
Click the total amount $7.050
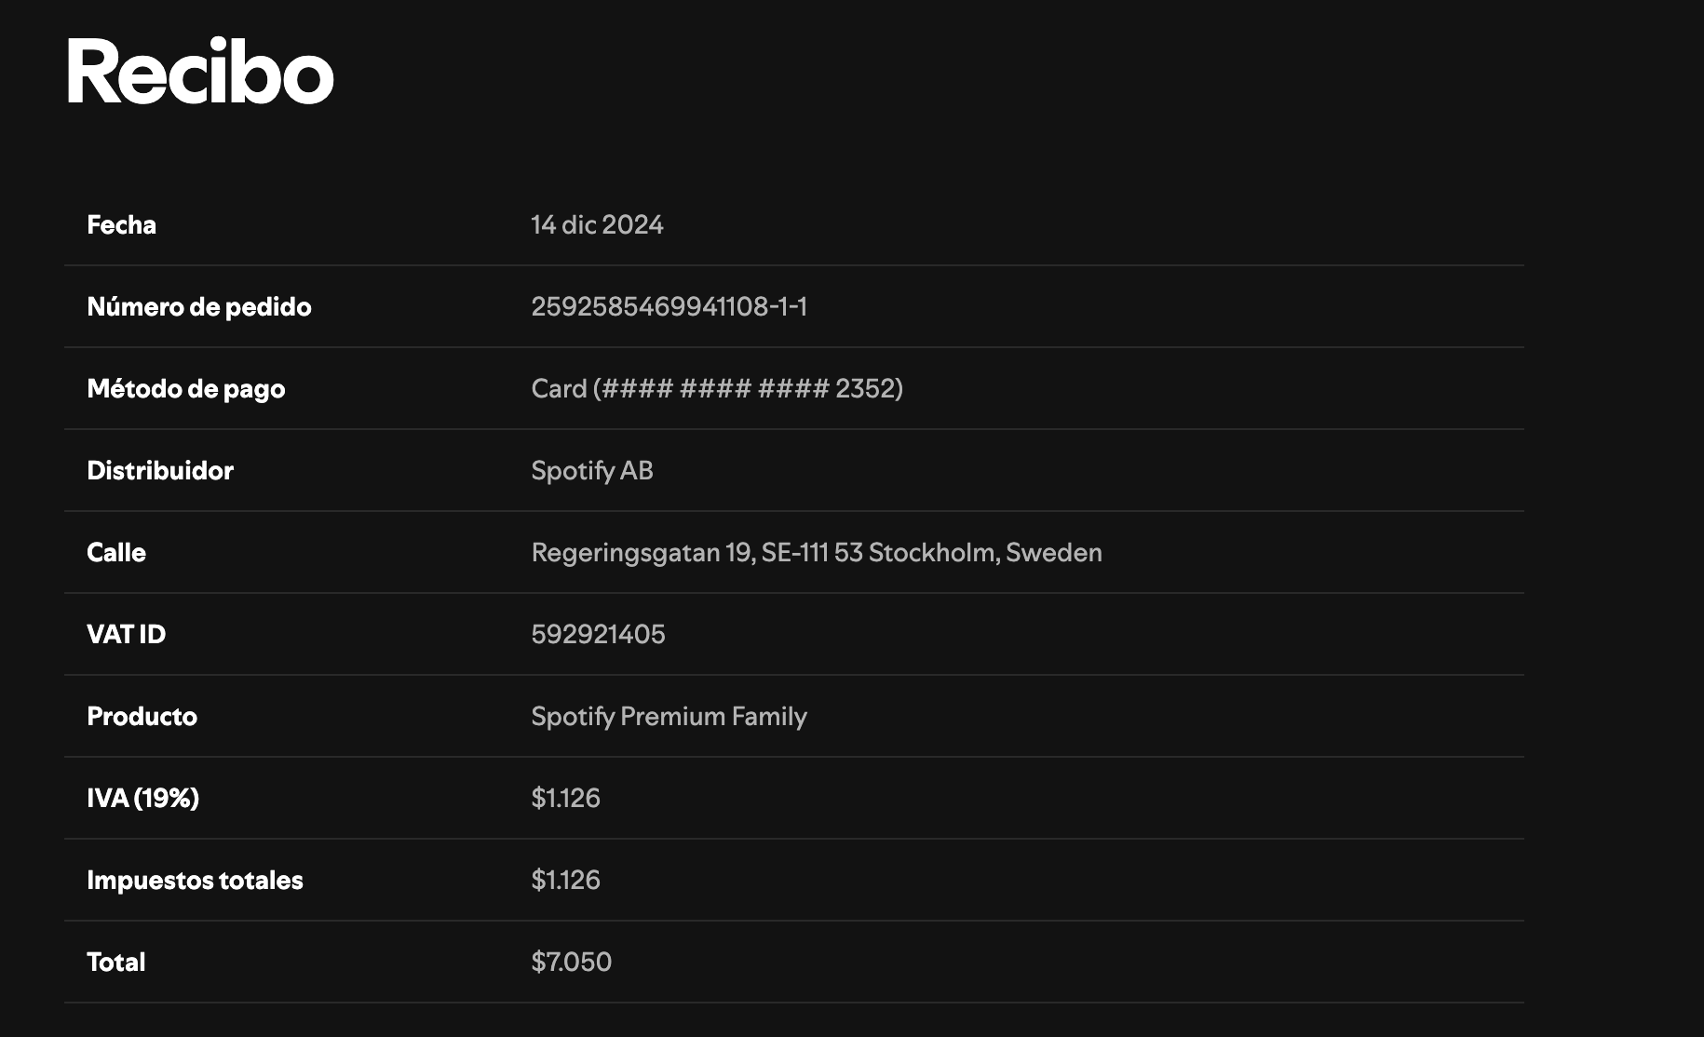click(571, 962)
